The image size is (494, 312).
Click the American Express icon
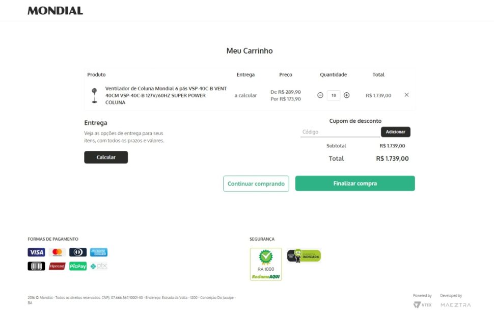point(99,252)
